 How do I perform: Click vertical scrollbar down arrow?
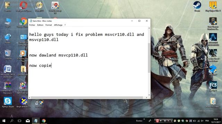[149, 95]
